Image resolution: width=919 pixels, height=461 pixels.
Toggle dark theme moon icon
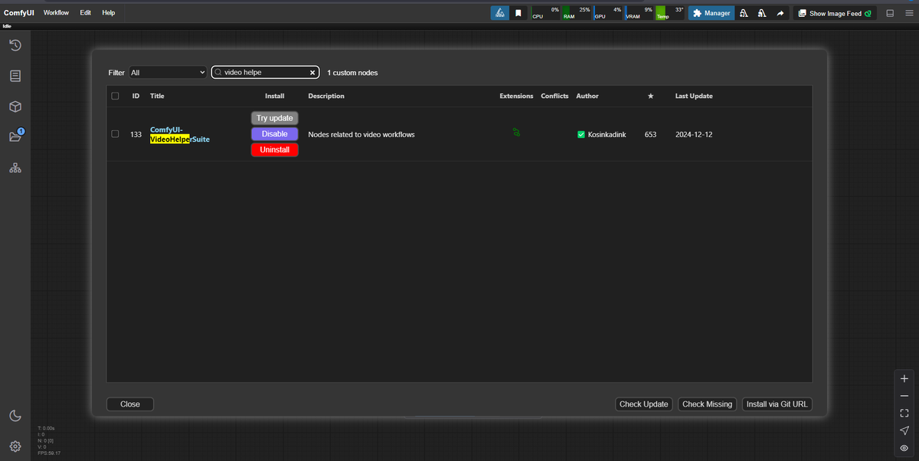coord(15,416)
